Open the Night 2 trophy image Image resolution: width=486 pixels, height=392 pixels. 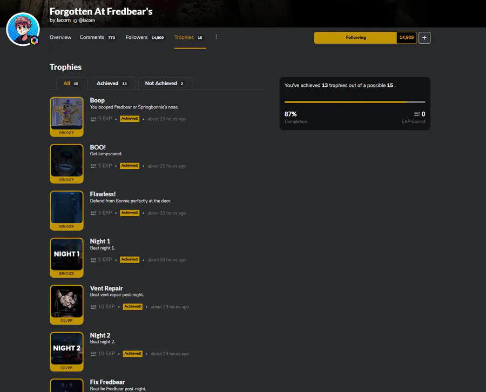pyautogui.click(x=66, y=352)
